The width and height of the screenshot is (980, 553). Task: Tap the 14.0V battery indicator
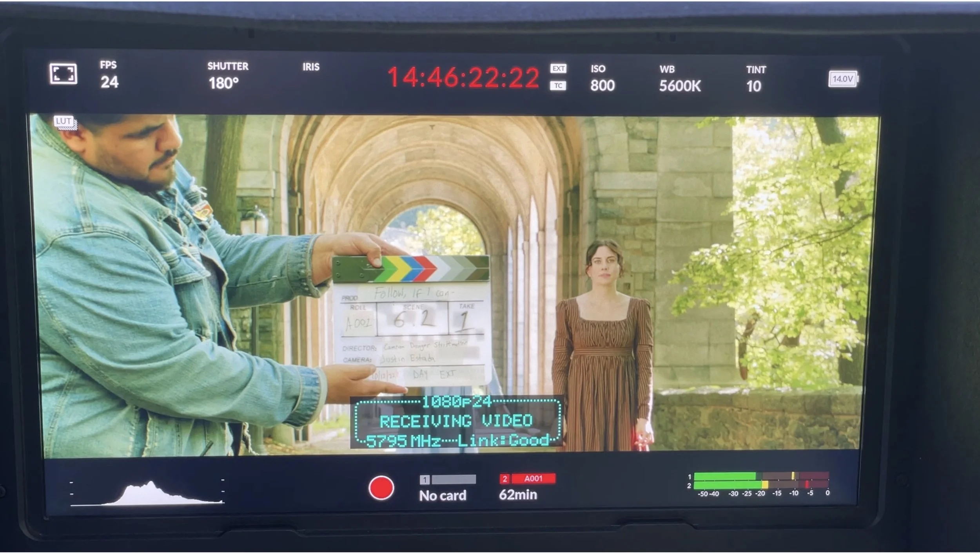click(x=843, y=79)
